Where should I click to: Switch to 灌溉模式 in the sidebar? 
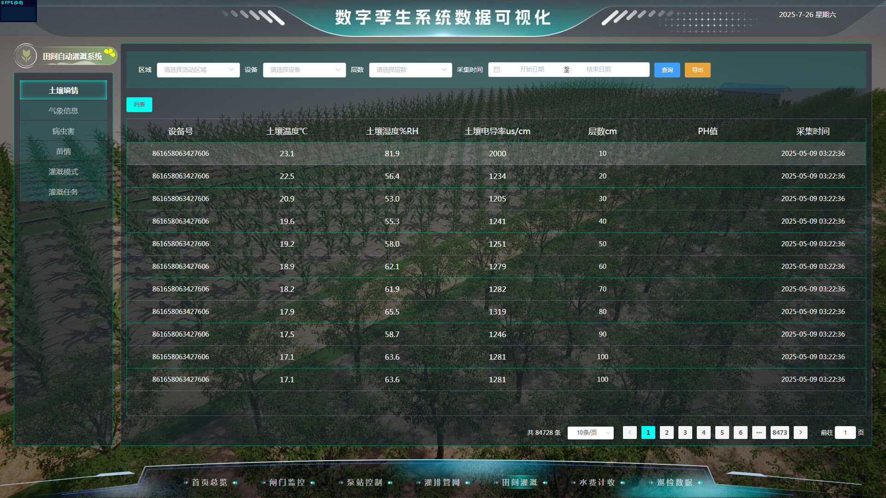click(63, 172)
